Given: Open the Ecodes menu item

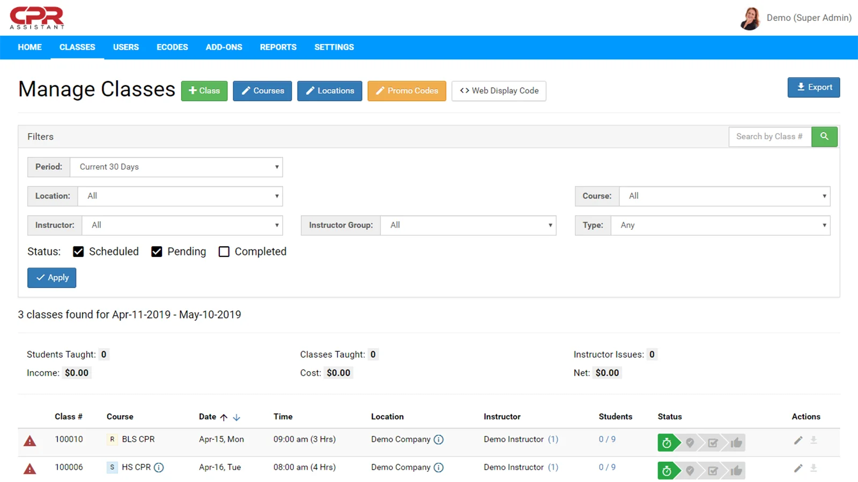Looking at the screenshot, I should point(172,47).
